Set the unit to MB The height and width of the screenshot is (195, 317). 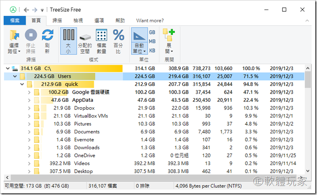pos(152,41)
